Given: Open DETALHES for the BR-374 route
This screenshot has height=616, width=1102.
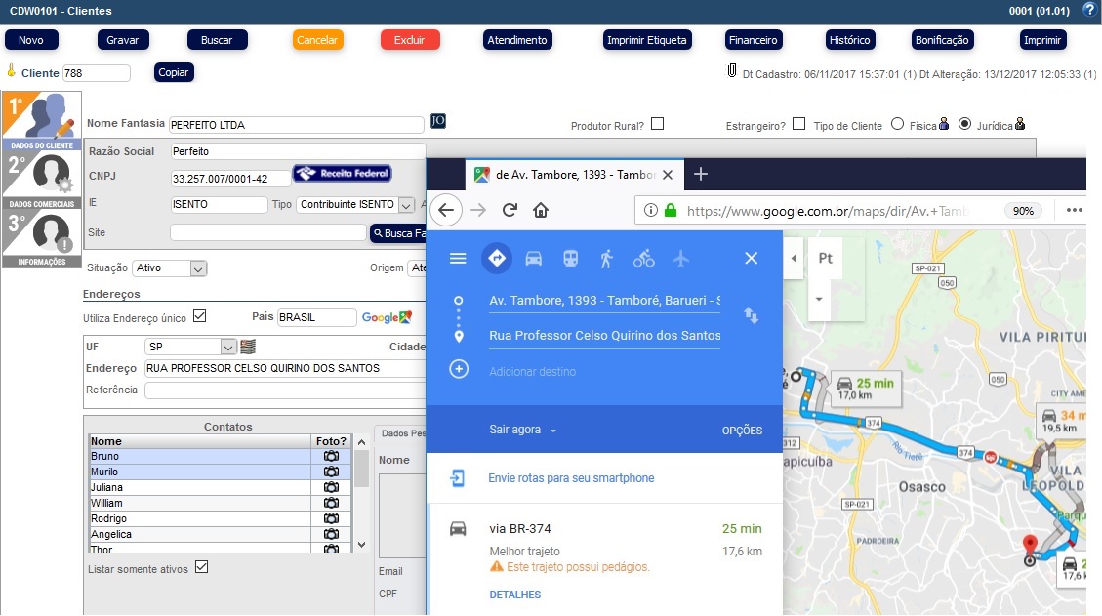Looking at the screenshot, I should pyautogui.click(x=514, y=595).
